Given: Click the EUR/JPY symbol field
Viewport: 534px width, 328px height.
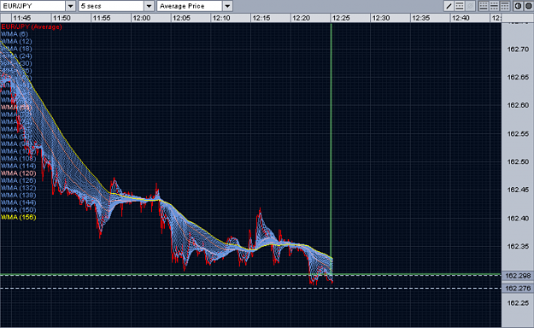Looking at the screenshot, I should (x=33, y=6).
